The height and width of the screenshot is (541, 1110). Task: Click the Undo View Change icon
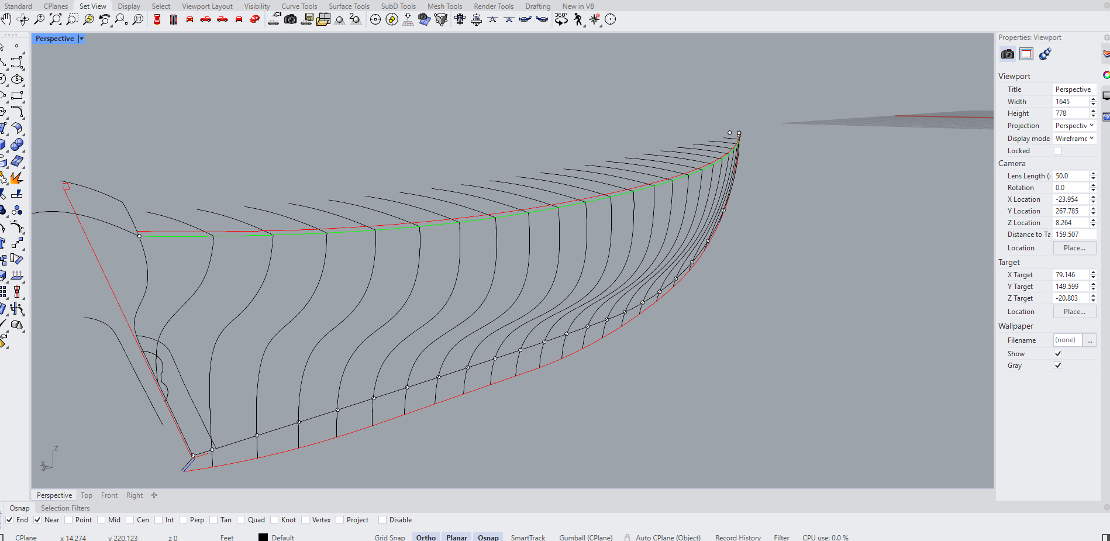(105, 19)
